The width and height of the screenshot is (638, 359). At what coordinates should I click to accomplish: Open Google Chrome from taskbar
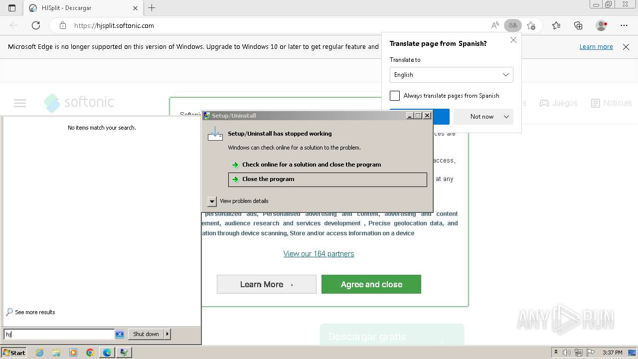coord(90,353)
